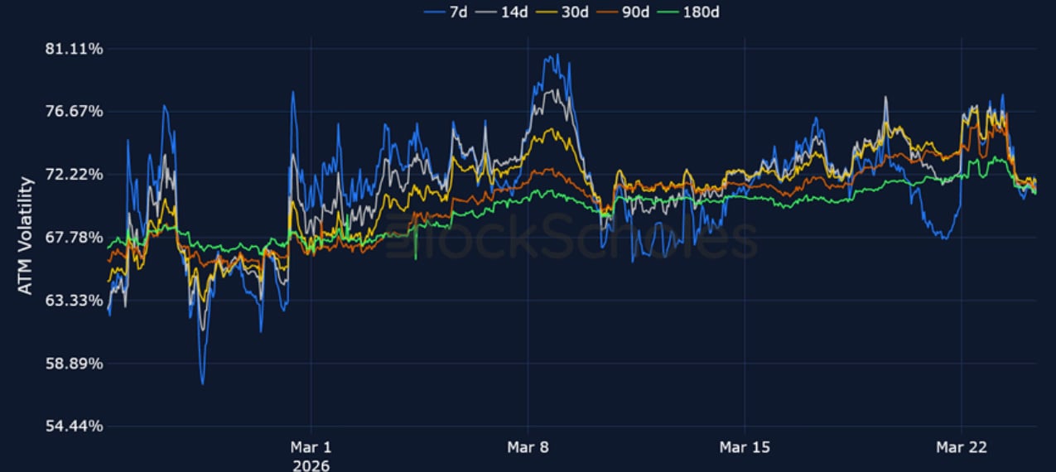Click the 58.89% y-axis tick label
Viewport: 1056px width, 472px height.
[74, 364]
